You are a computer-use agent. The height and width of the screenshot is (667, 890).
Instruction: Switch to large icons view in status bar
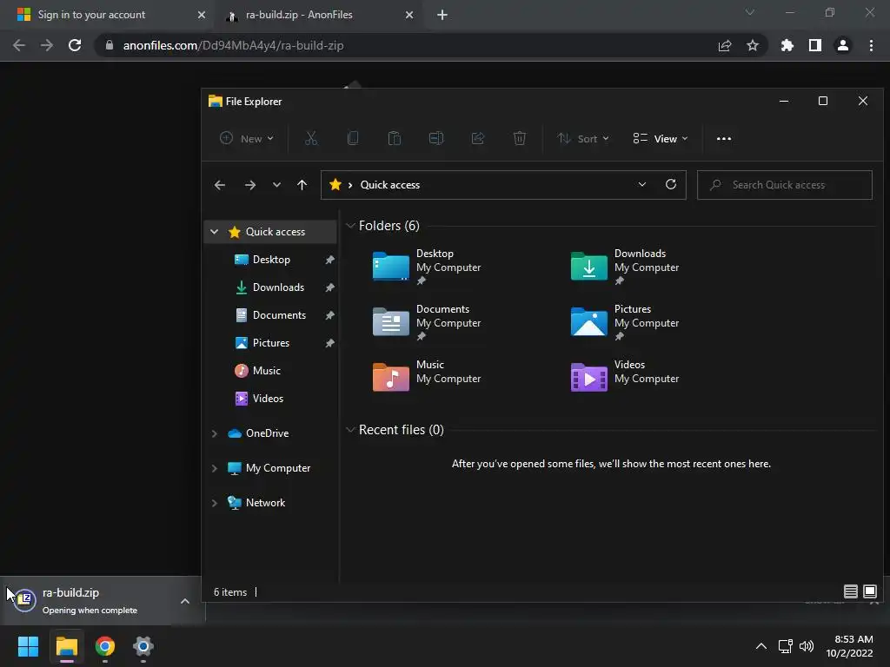click(869, 591)
